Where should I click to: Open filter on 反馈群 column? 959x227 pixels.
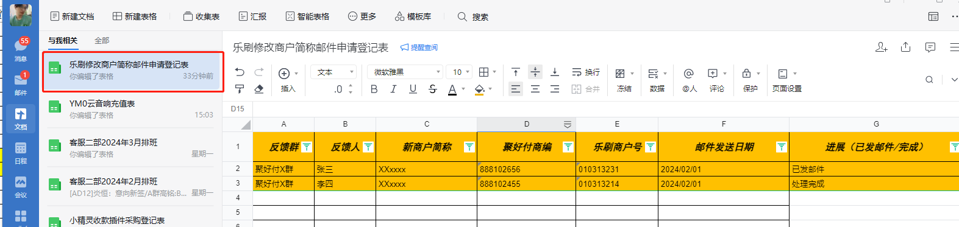[307, 147]
